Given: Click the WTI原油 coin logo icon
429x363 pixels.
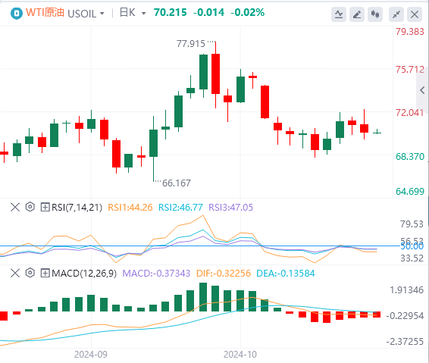Looking at the screenshot, I should (17, 13).
